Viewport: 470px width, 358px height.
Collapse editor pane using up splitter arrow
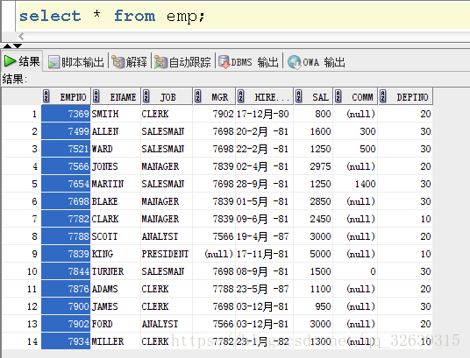(8, 46)
